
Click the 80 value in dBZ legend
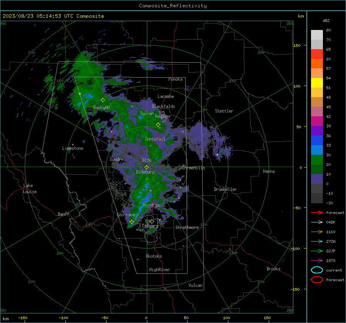click(x=328, y=30)
